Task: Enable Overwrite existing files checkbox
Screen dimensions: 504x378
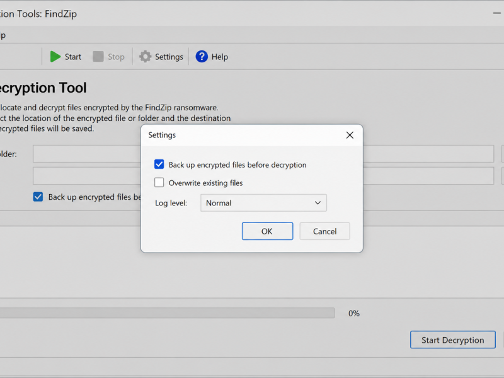Action: click(x=159, y=183)
